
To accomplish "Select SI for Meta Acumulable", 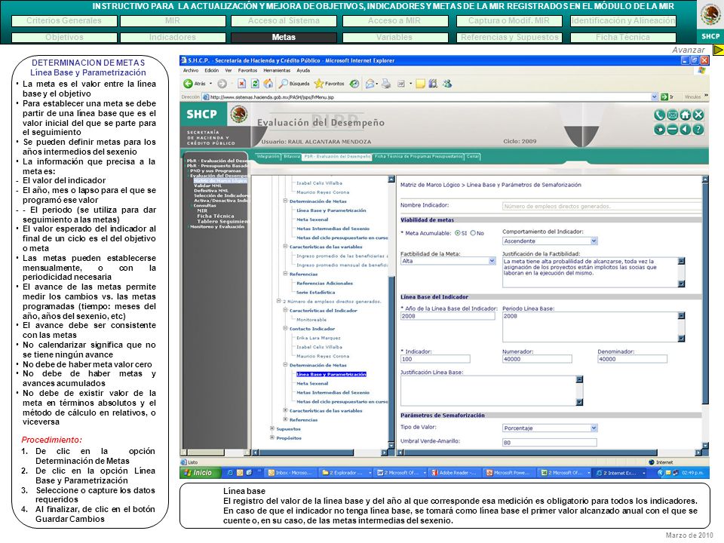I will 458,233.
